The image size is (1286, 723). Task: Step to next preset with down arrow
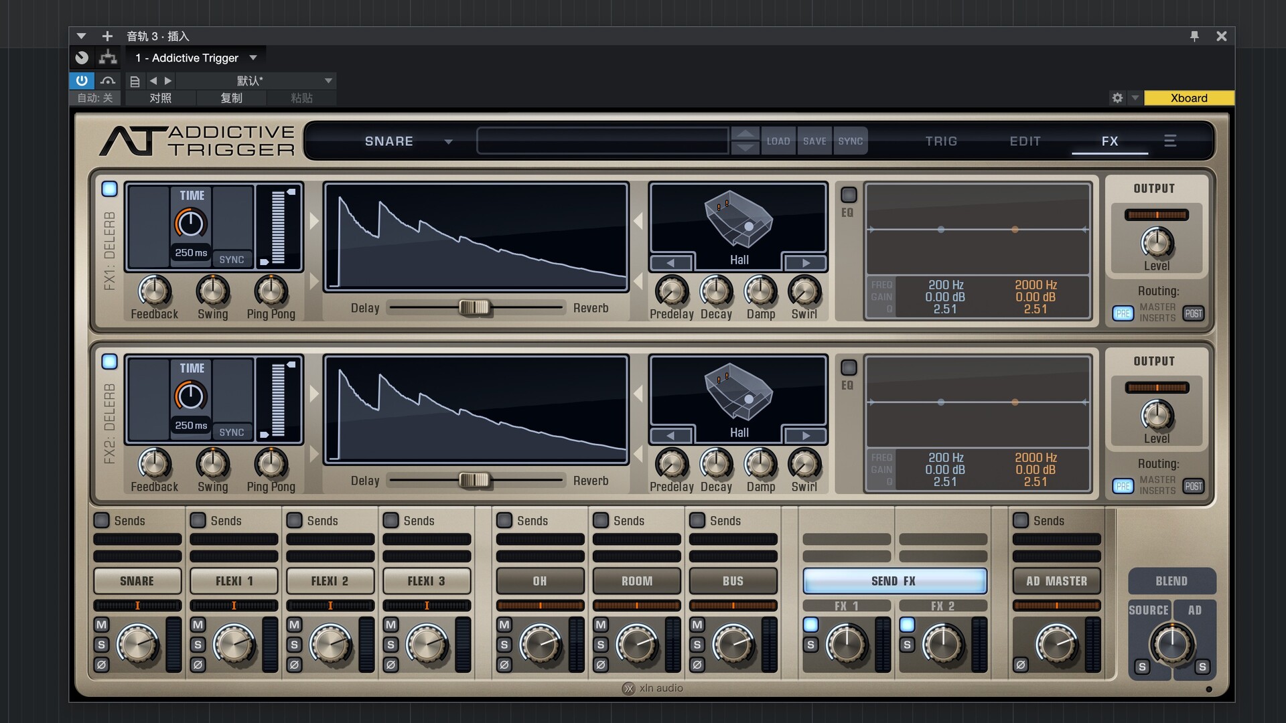click(x=745, y=148)
